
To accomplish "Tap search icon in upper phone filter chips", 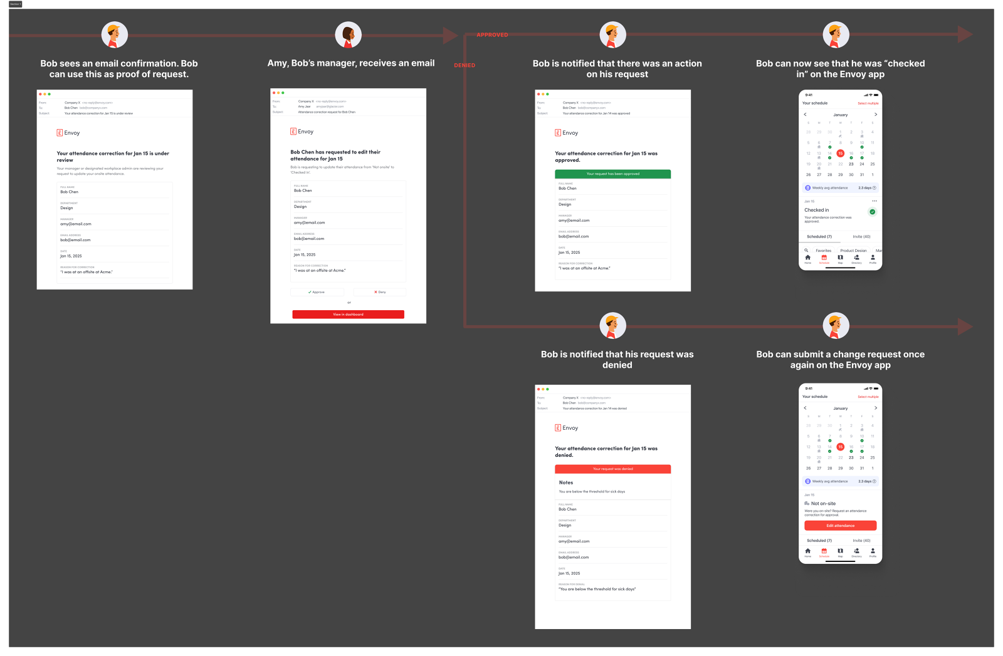I will tap(806, 250).
